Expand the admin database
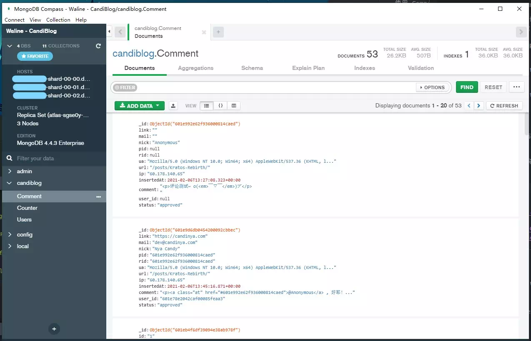 pyautogui.click(x=10, y=172)
